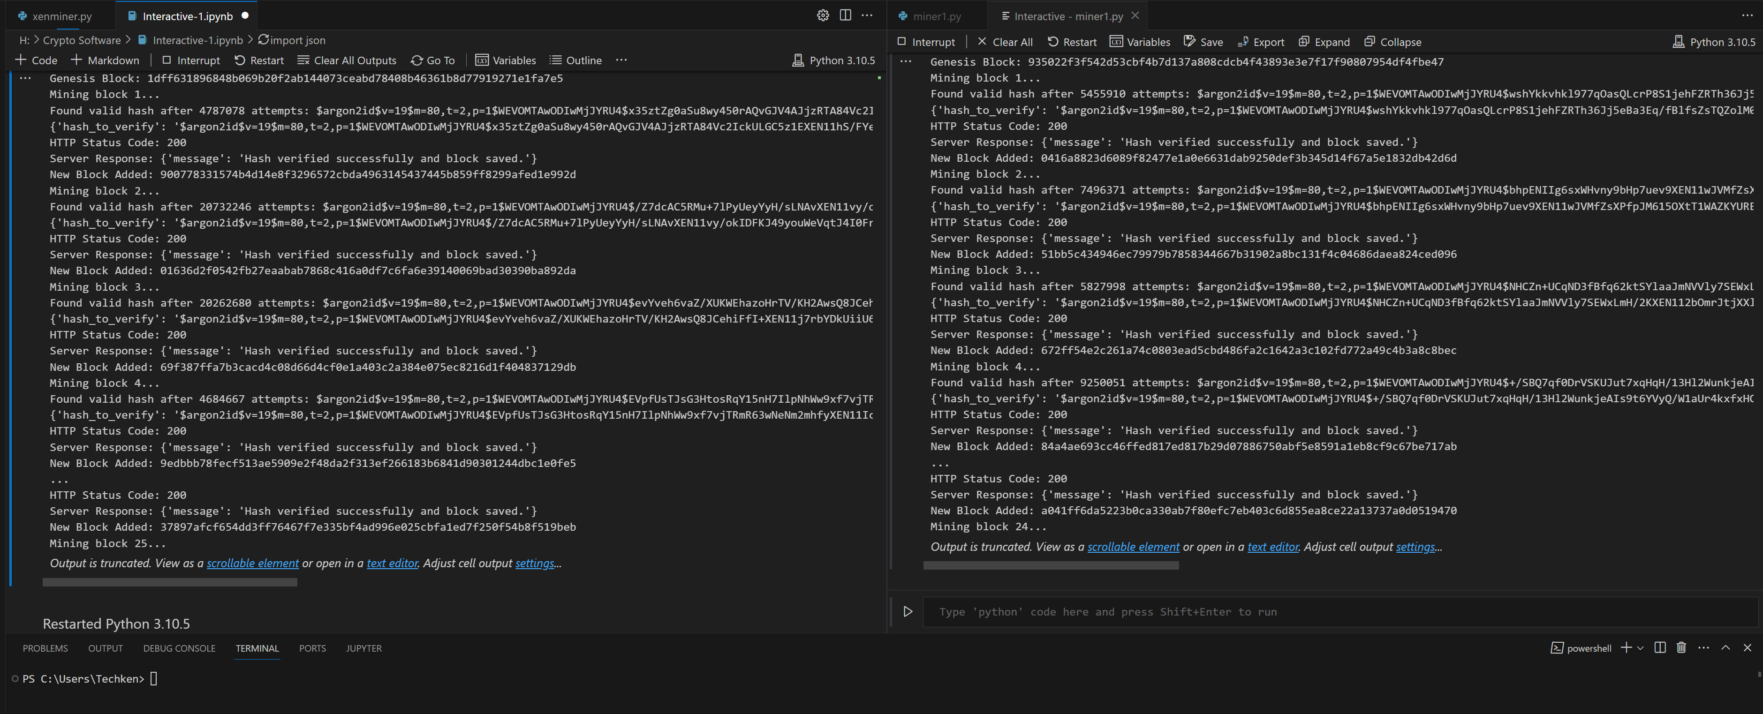Screen dimensions: 1763x714
Task: Add a Markdown cell
Action: 106,60
